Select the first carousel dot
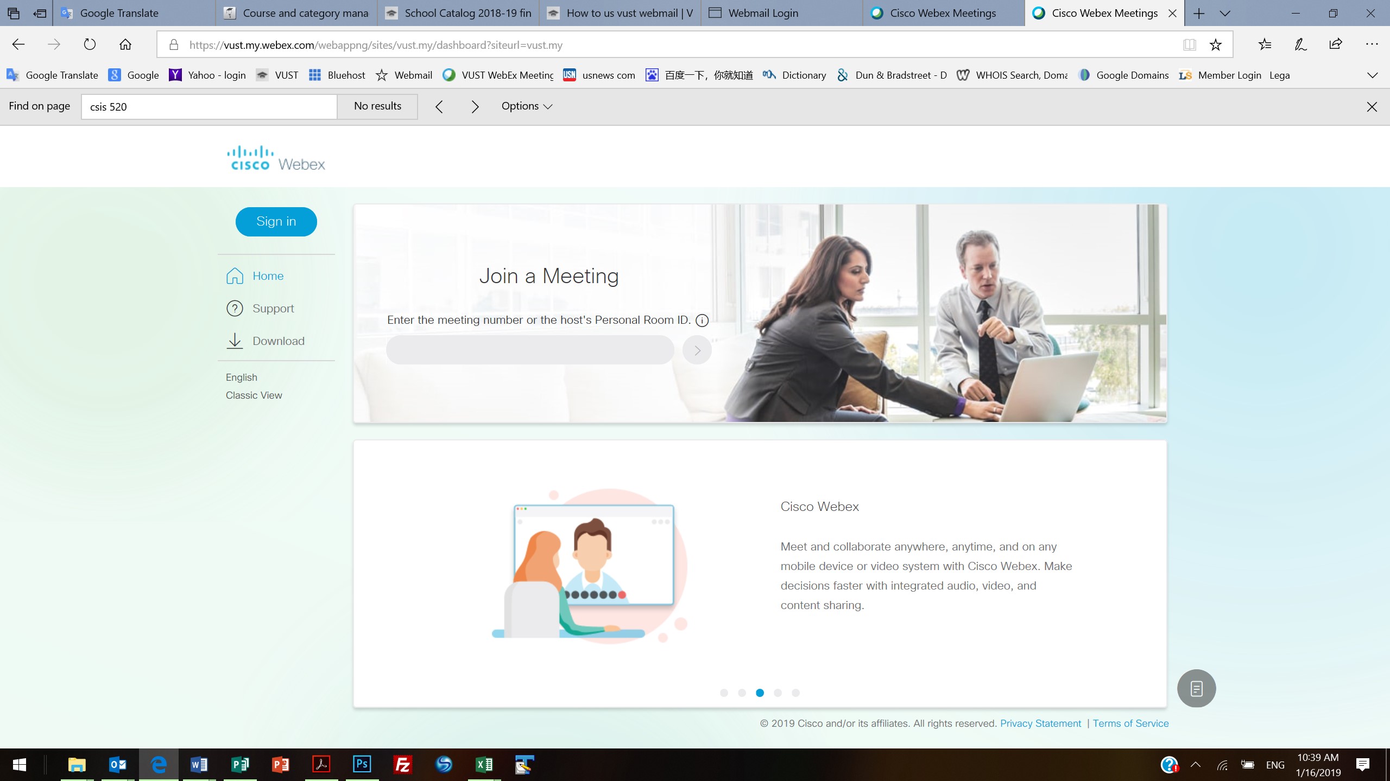 [724, 693]
